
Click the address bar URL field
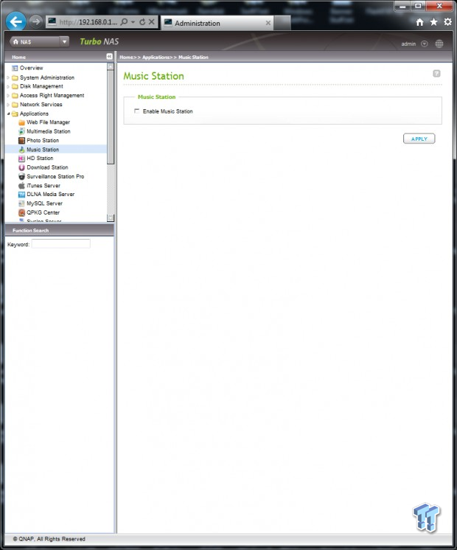[88, 22]
